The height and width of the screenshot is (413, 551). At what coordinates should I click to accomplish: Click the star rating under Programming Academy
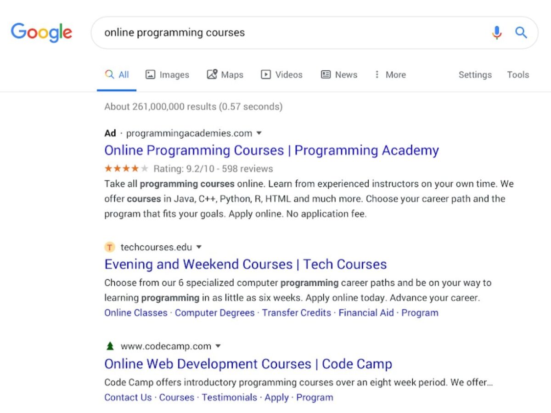tap(126, 169)
